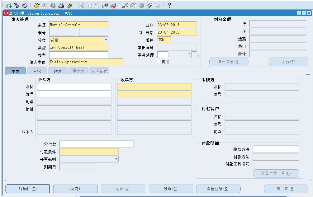Open Window Help with the question mark

(x=169, y=6)
